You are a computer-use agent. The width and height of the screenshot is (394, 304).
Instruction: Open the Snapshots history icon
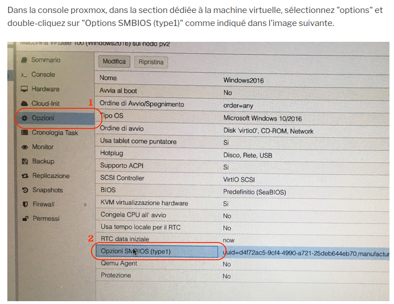click(25, 190)
